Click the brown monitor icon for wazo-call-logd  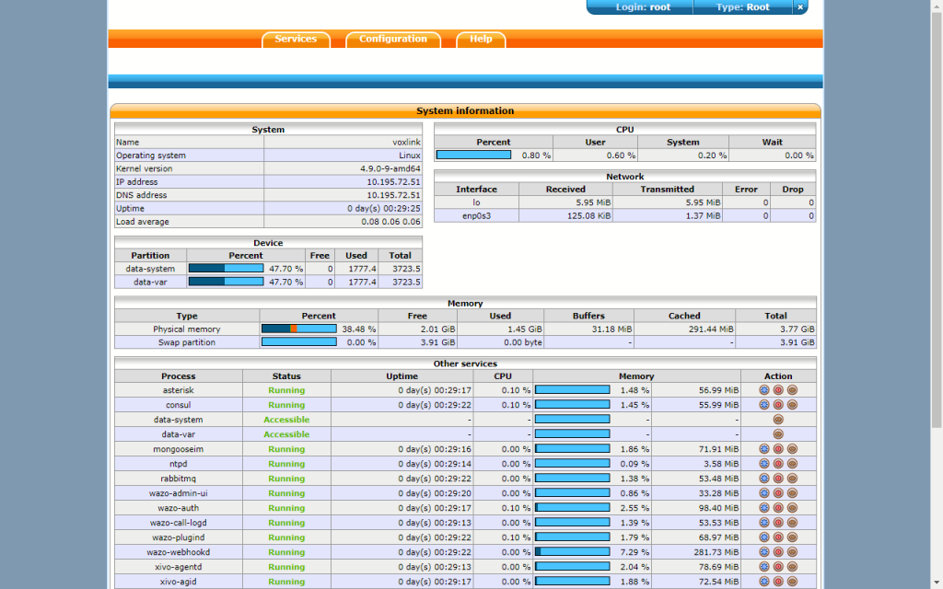click(x=792, y=523)
